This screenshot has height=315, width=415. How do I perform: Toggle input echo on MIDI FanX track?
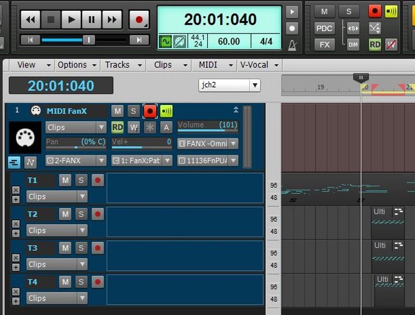166,111
